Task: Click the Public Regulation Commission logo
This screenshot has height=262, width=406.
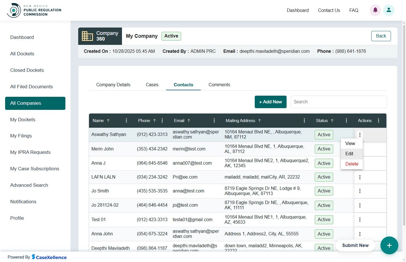Action: pos(34,11)
